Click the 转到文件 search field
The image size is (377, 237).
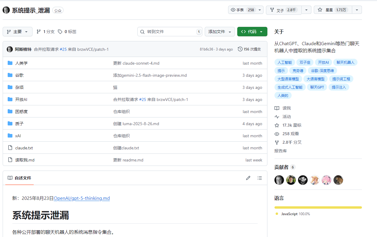pyautogui.click(x=170, y=32)
